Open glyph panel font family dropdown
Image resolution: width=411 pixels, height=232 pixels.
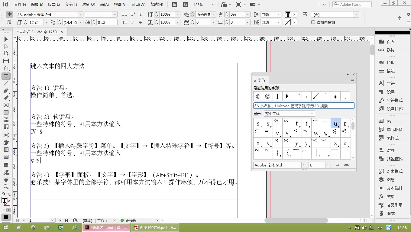304,165
